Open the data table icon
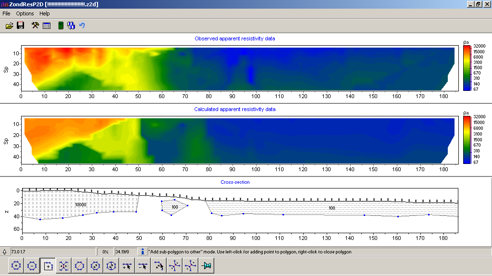 tap(47, 25)
